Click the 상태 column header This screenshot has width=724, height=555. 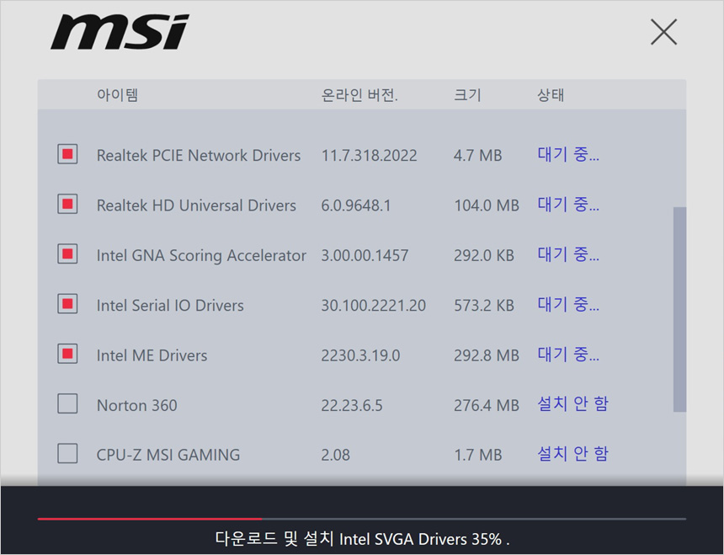551,95
